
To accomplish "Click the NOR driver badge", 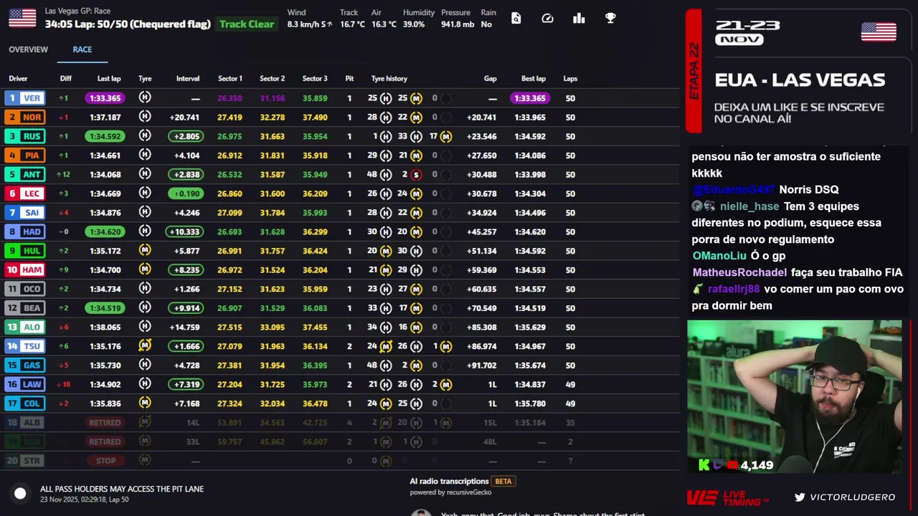I will [x=25, y=117].
